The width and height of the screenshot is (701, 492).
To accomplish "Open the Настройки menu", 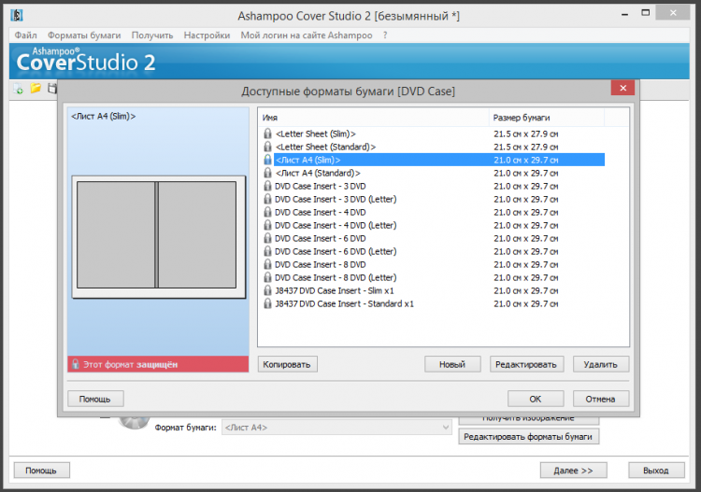I will (207, 35).
